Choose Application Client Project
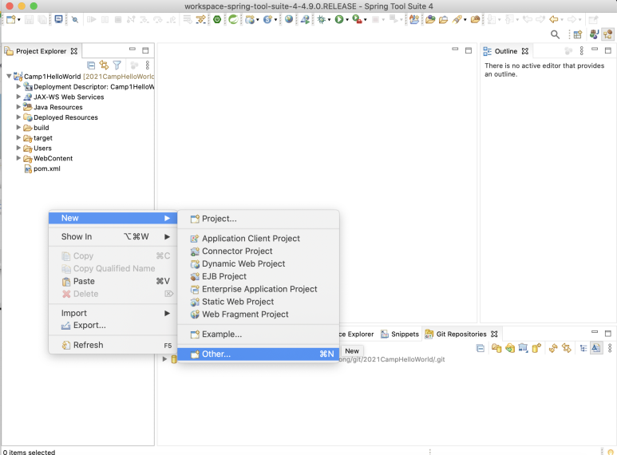The width and height of the screenshot is (617, 455). coord(258,239)
